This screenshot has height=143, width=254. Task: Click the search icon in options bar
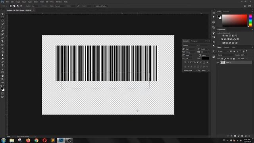coord(245,6)
